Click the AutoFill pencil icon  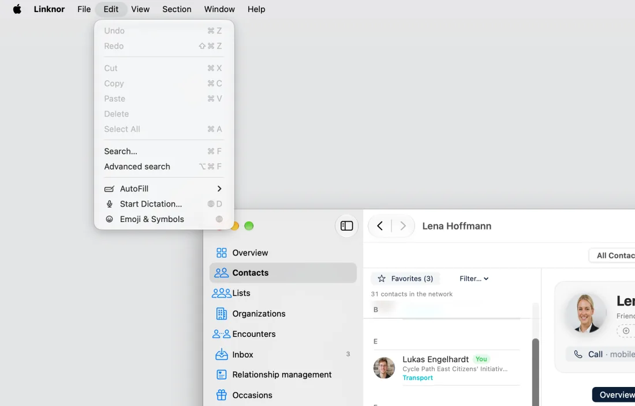[109, 189]
